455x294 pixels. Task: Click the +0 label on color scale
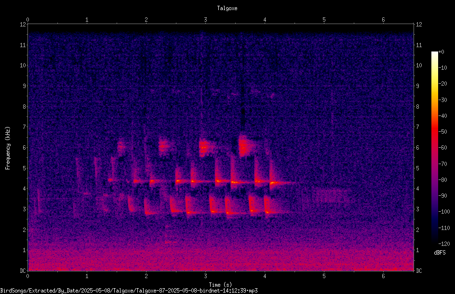(x=441, y=52)
